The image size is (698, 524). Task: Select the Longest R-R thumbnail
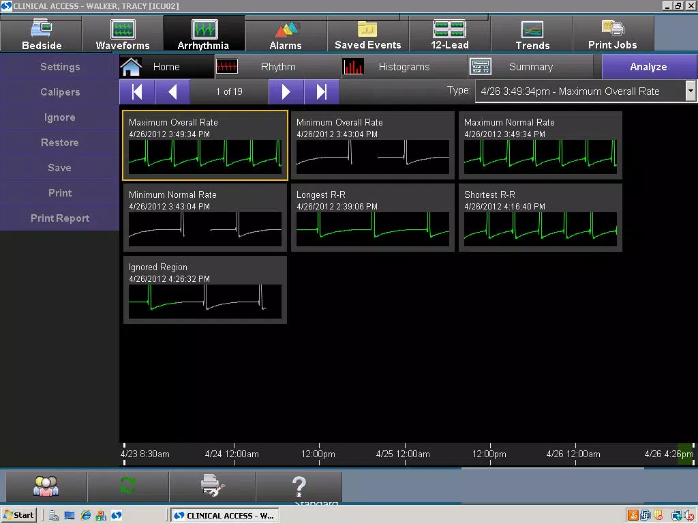coord(373,218)
